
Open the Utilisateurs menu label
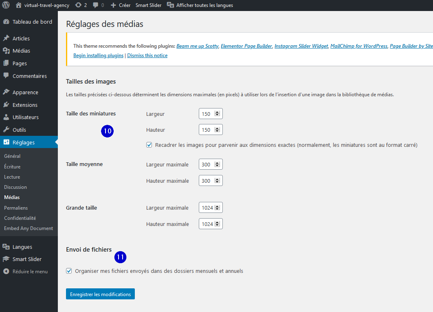click(26, 117)
